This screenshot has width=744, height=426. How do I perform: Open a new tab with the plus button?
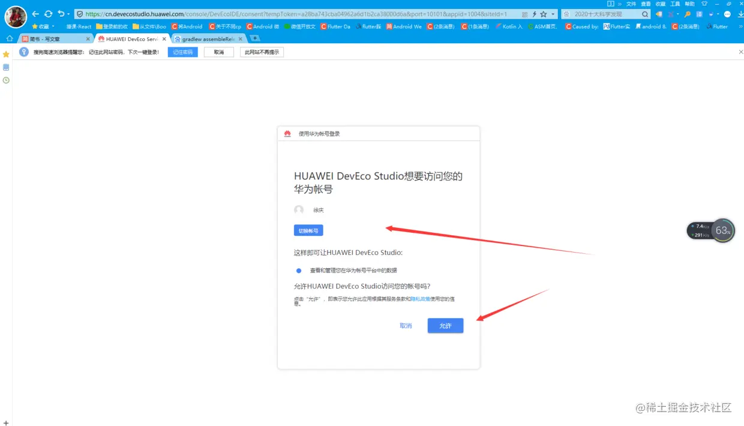254,38
